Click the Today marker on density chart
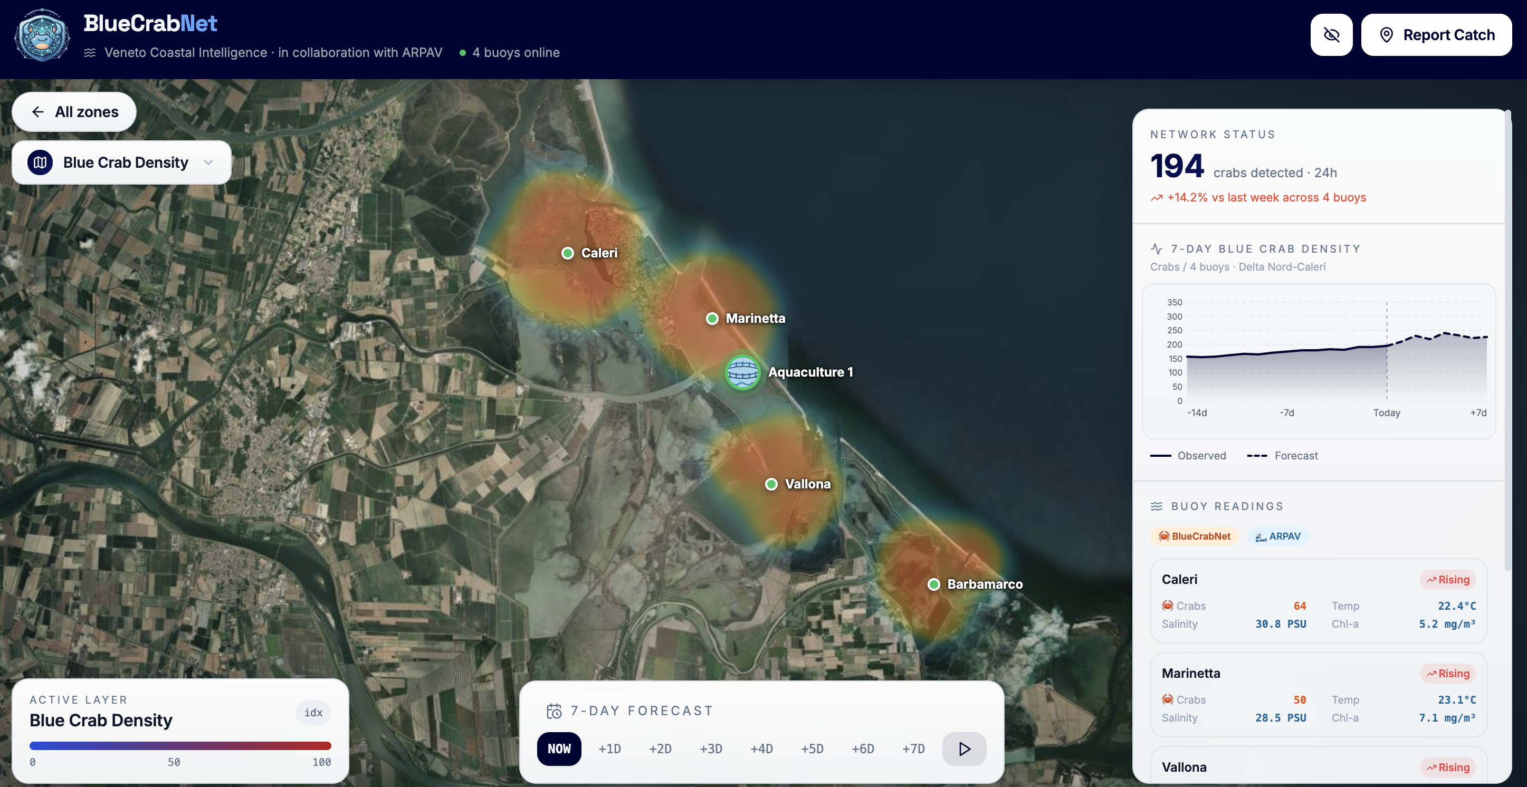Image resolution: width=1527 pixels, height=787 pixels. click(x=1387, y=412)
